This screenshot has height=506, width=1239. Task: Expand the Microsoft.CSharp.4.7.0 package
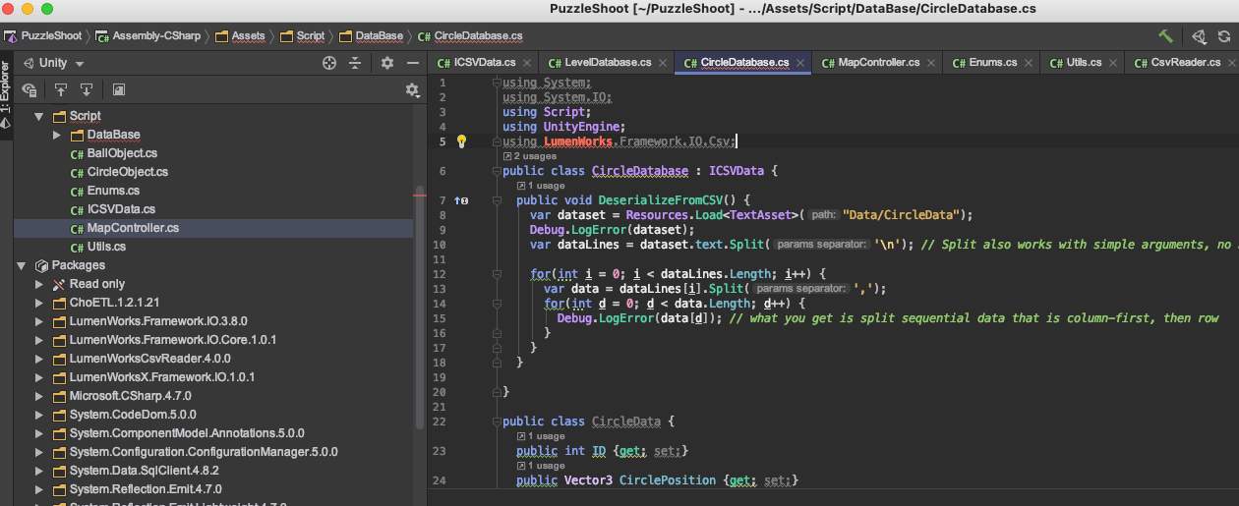(x=39, y=396)
